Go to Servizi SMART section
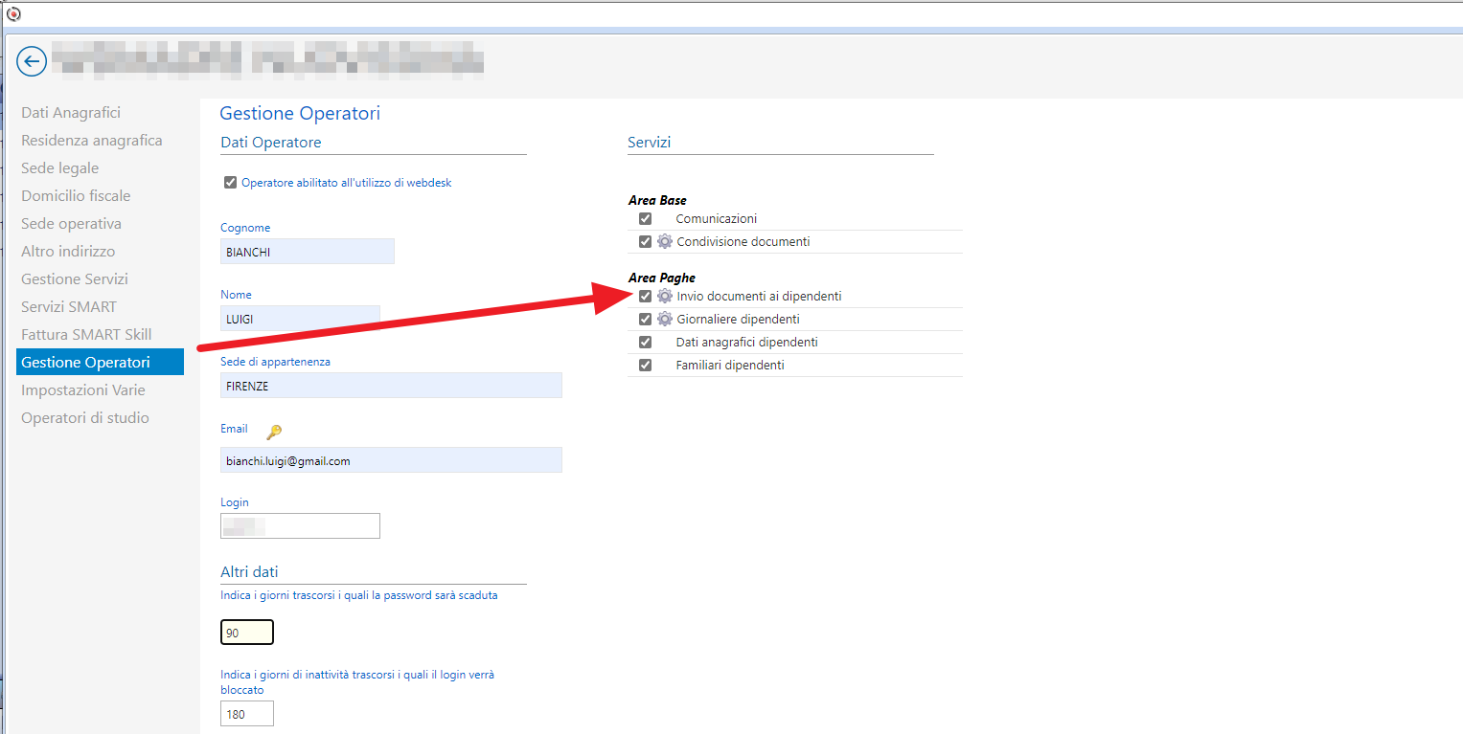Viewport: 1463px width, 734px height. (69, 307)
